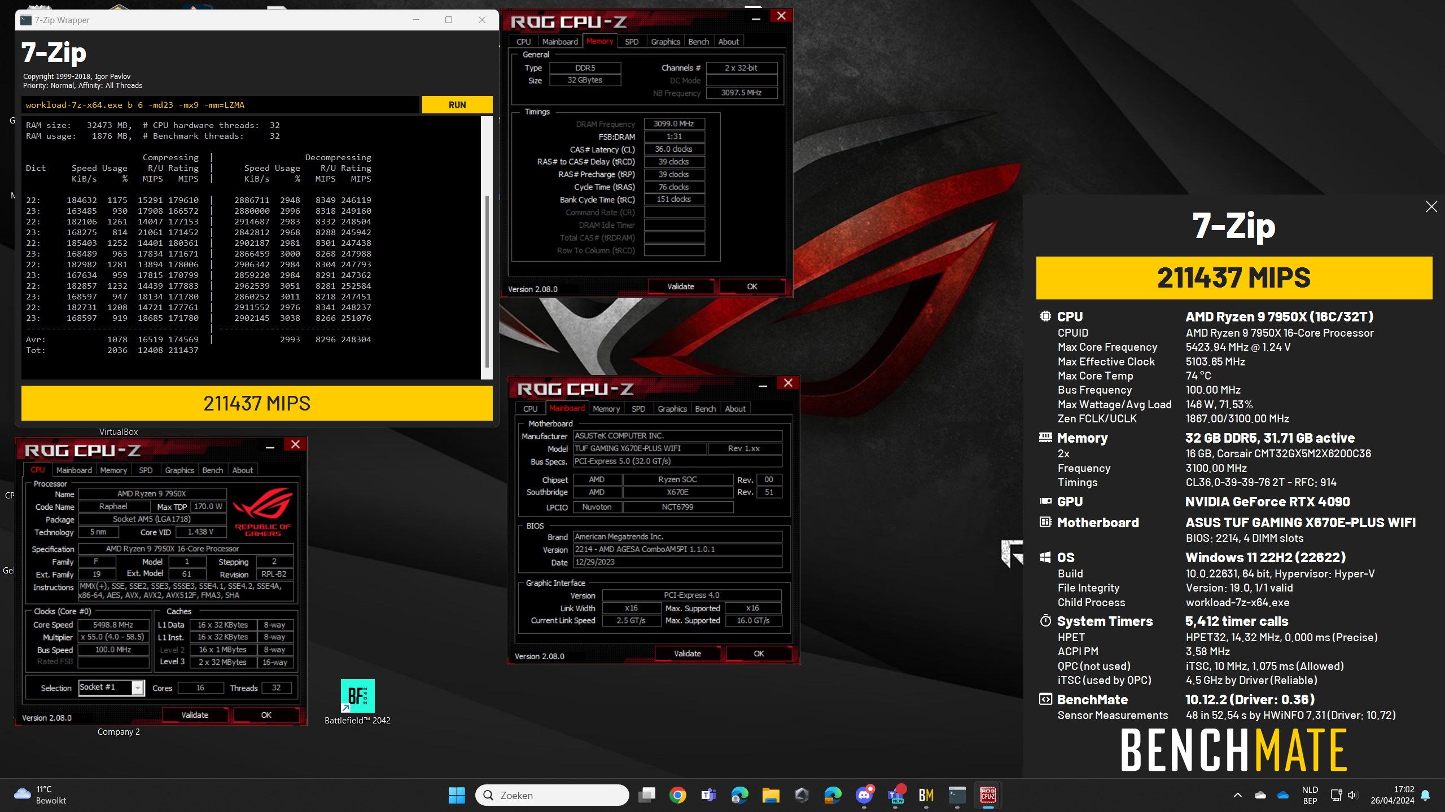Click the CPU chip icon in the BenchMate panel
Viewport: 1445px width, 812px height.
click(1045, 316)
